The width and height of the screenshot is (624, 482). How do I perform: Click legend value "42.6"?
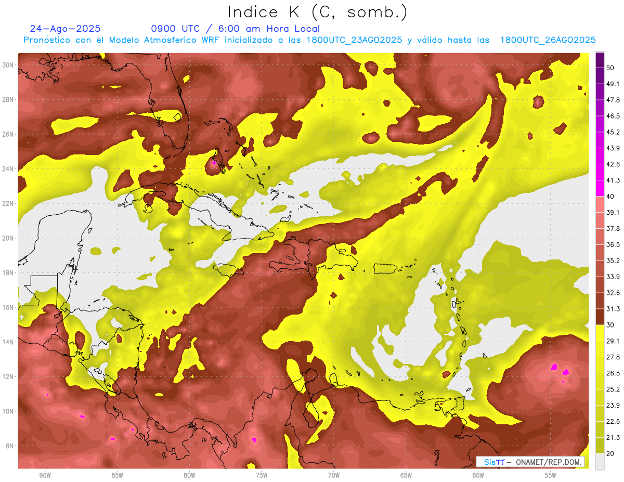click(x=613, y=164)
